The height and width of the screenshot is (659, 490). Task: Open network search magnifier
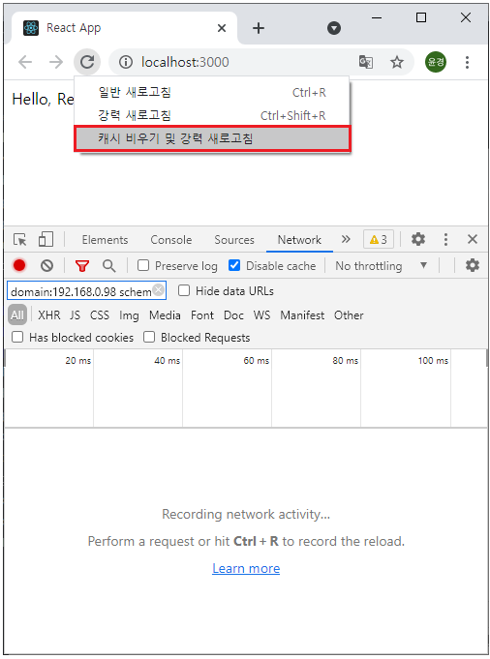click(x=108, y=265)
